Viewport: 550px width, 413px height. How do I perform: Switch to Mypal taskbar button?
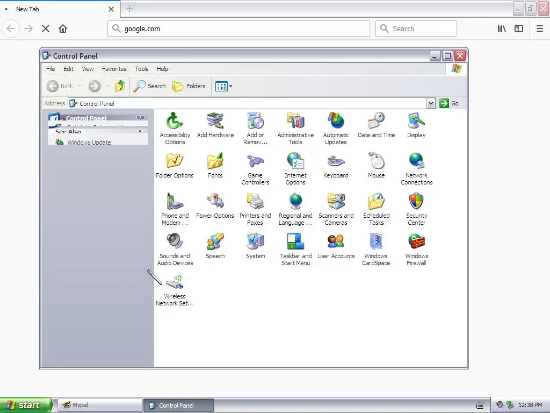(x=100, y=405)
